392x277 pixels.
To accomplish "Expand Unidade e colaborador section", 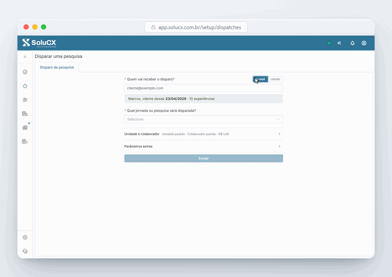I will pos(203,134).
